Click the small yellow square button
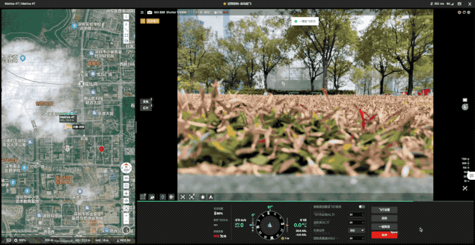The width and height of the screenshot is (475, 245). [x=142, y=21]
